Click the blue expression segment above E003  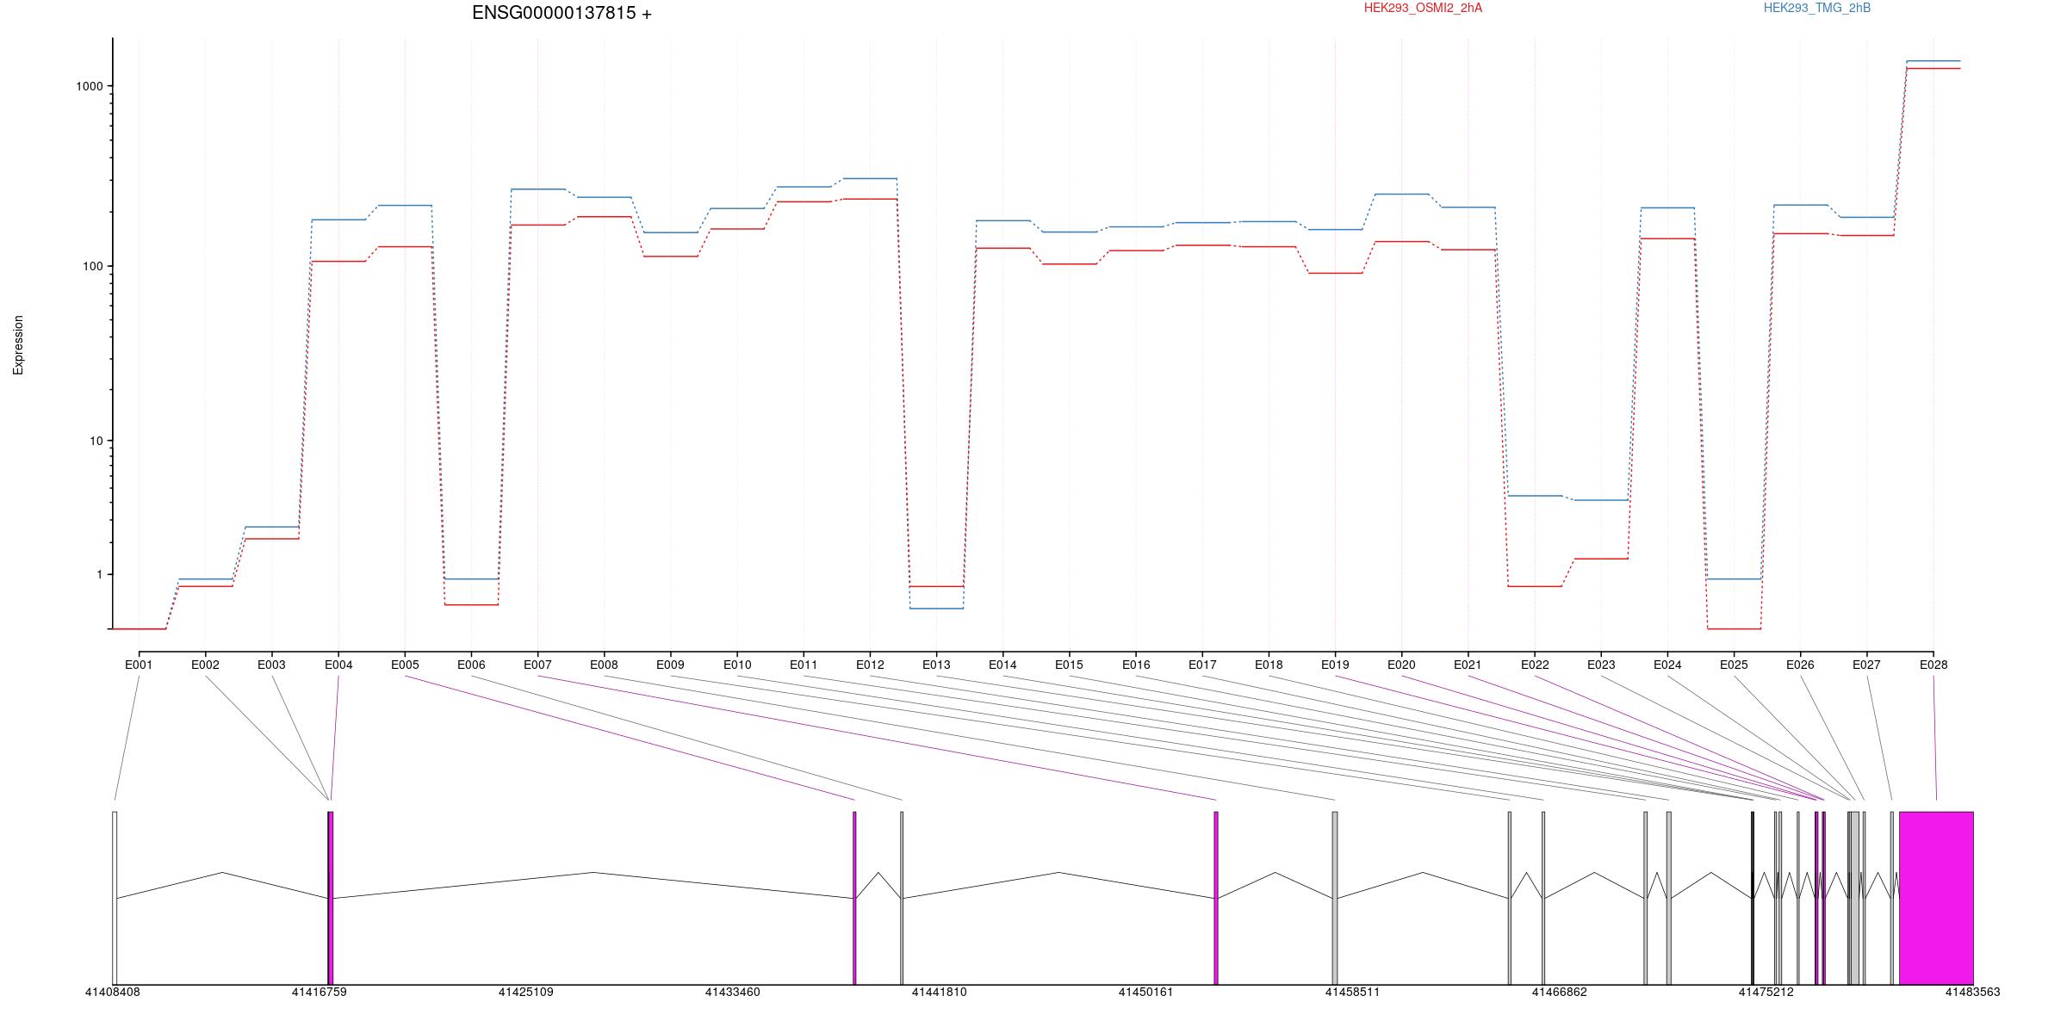[271, 527]
